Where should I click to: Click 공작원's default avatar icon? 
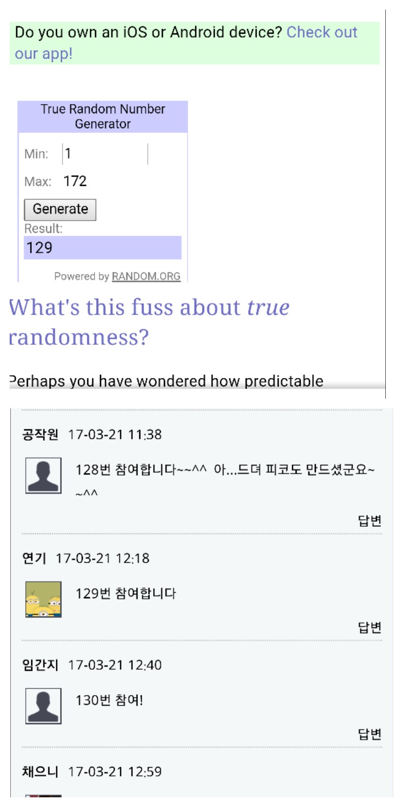tap(44, 476)
